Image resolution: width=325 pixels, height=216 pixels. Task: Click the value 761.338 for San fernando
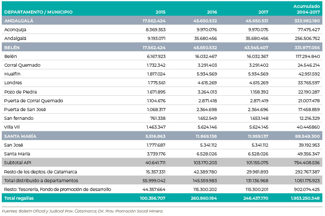(158, 118)
